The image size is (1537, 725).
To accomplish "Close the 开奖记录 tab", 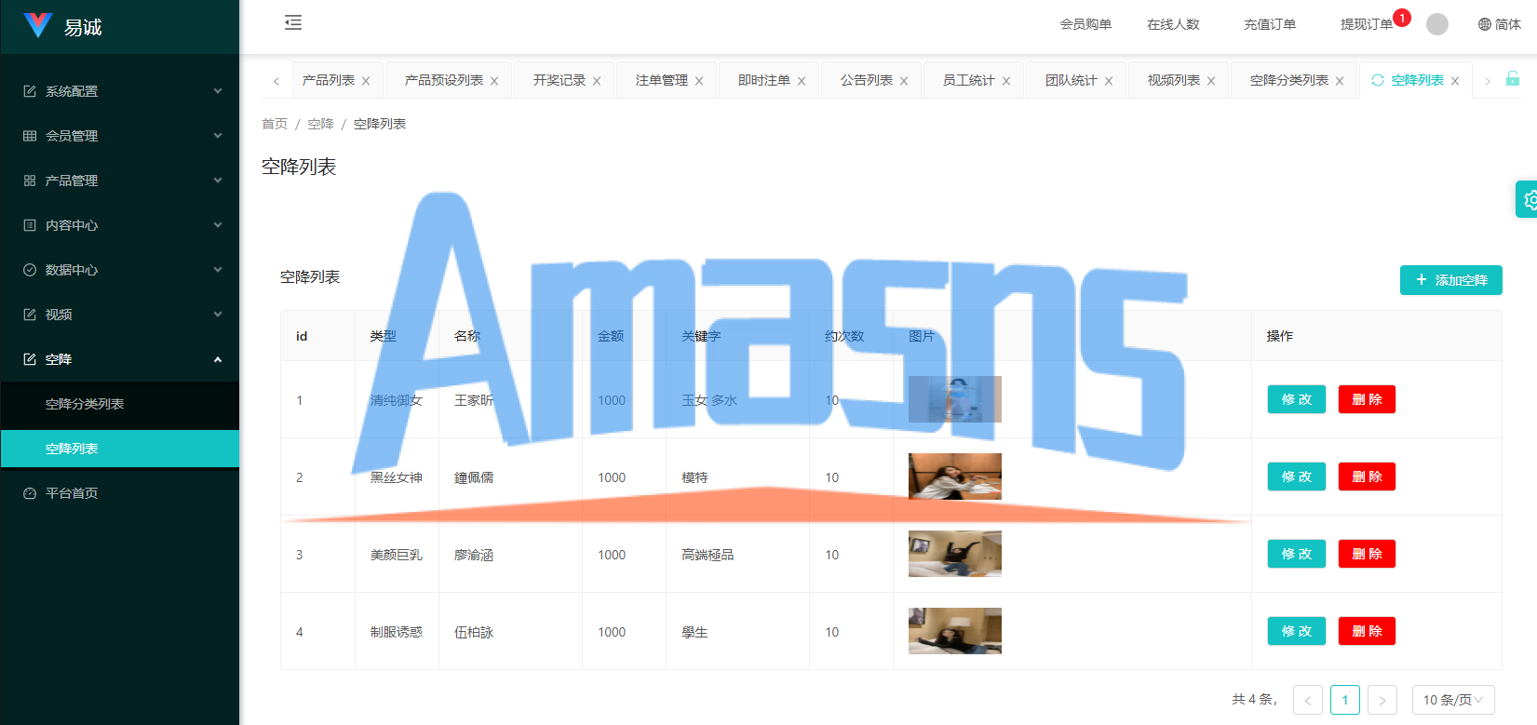I will tap(597, 81).
